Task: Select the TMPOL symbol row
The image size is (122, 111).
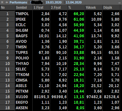Action: [x=22, y=14]
